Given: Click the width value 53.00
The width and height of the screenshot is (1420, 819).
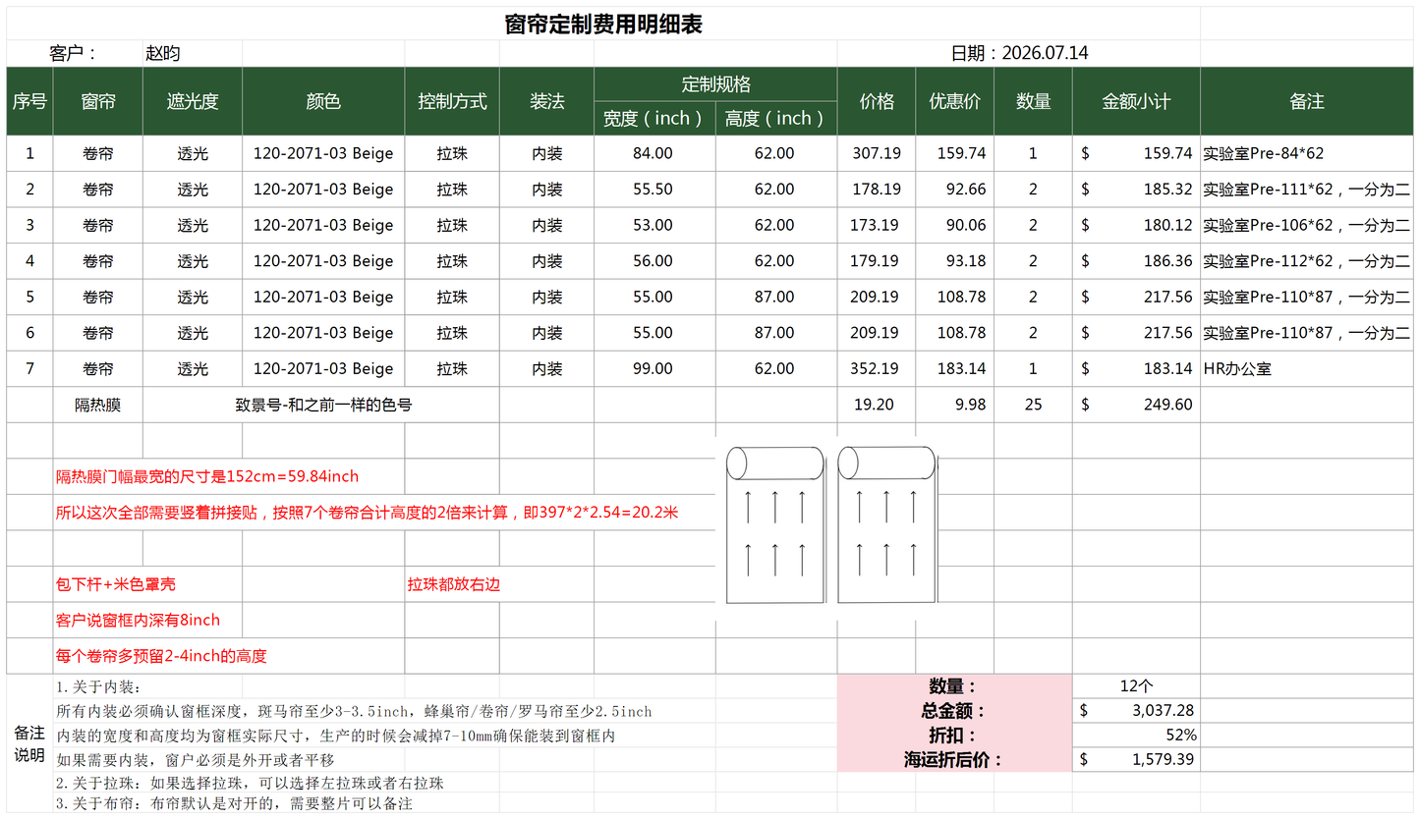Looking at the screenshot, I should pos(653,225).
